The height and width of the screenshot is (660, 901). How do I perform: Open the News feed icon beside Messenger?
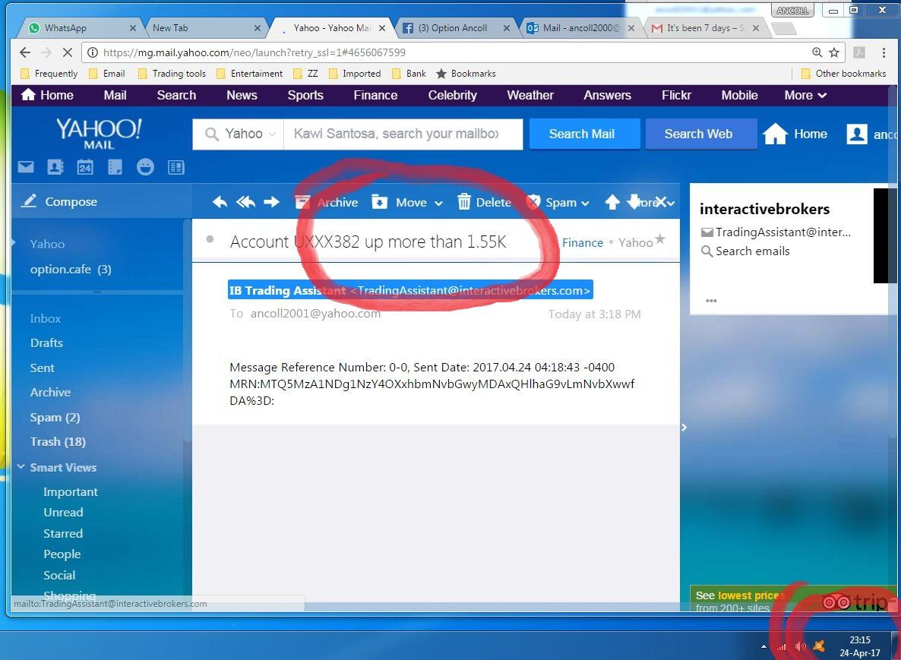click(x=175, y=167)
